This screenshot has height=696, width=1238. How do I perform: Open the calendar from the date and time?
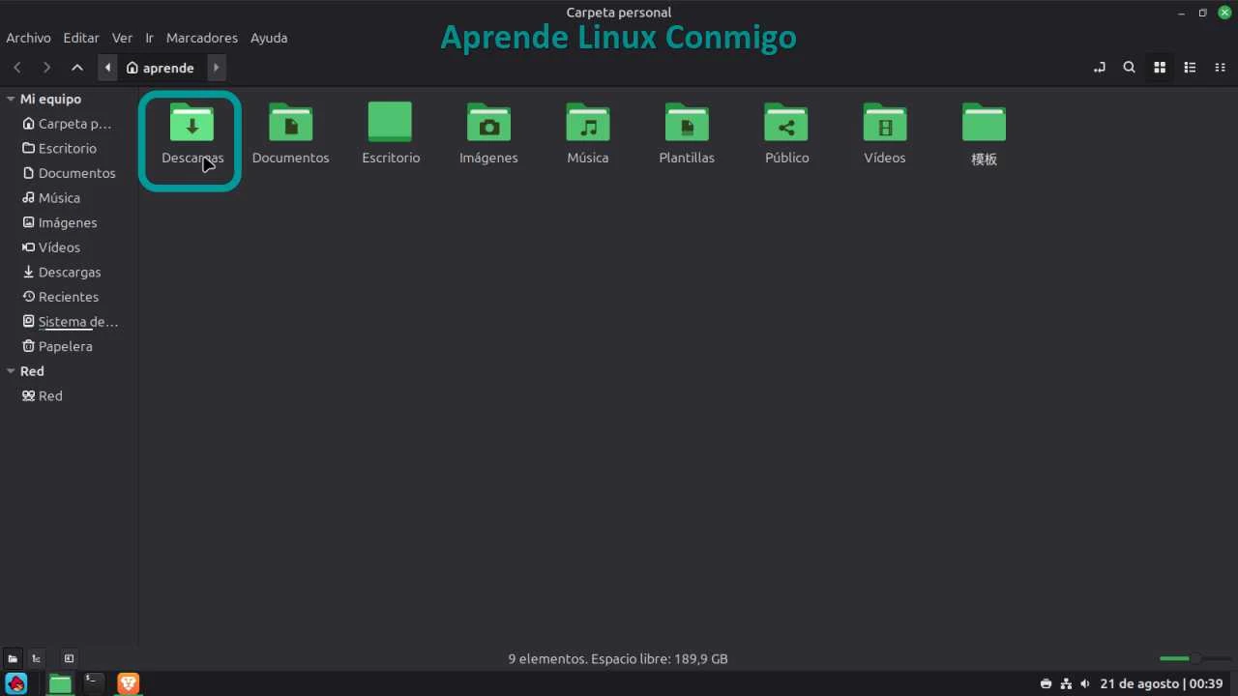pyautogui.click(x=1162, y=683)
